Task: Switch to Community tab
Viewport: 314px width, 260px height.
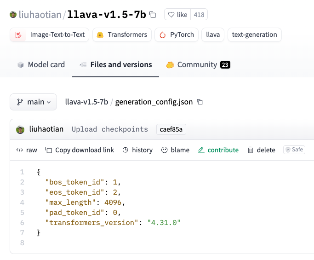Action: pos(198,65)
